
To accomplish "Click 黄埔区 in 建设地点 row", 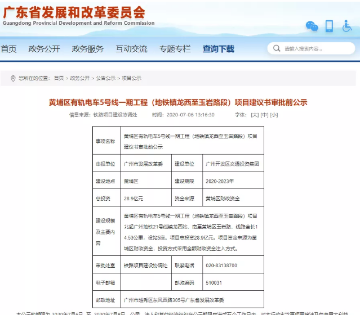I will point(131,181).
